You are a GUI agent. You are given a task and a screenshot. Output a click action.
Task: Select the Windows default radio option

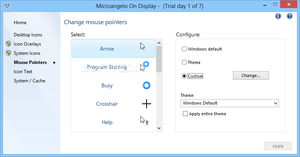[184, 49]
